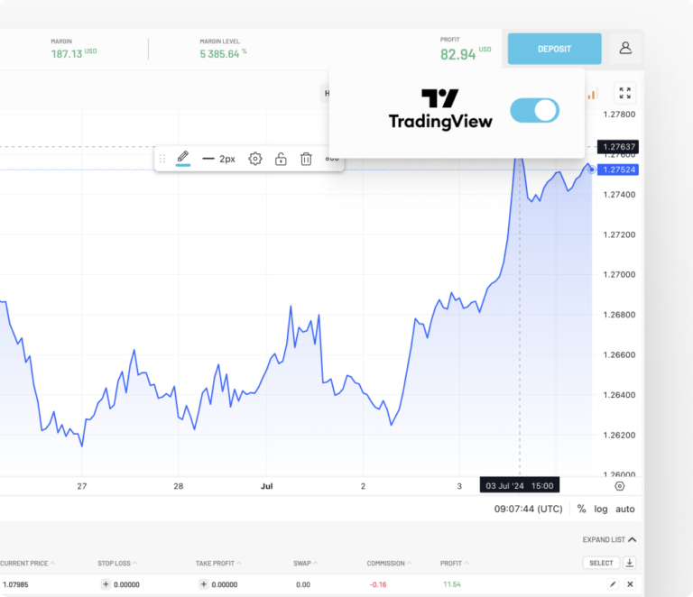Sort by STOP LOSS column
This screenshot has width=693, height=597.
point(117,564)
